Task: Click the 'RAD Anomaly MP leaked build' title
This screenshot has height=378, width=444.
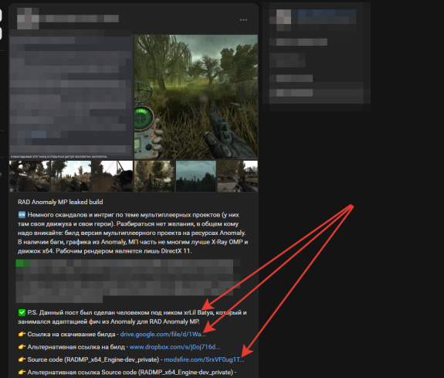Action: coord(60,202)
